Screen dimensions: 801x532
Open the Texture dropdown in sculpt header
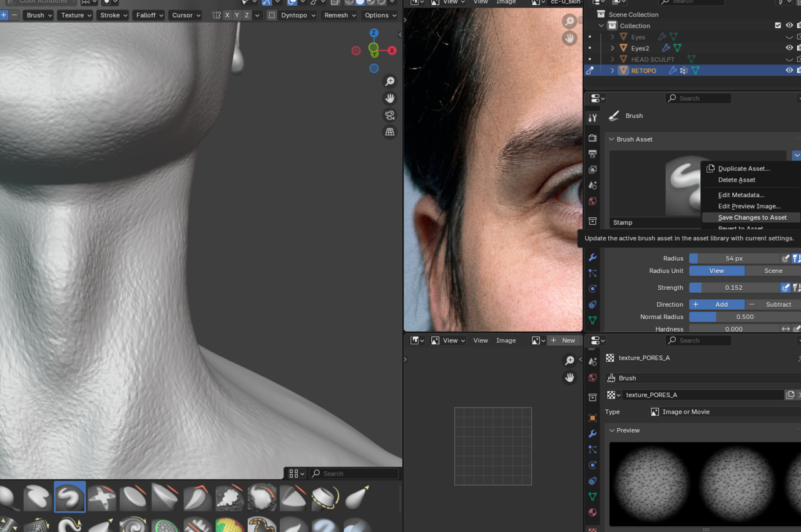(76, 15)
